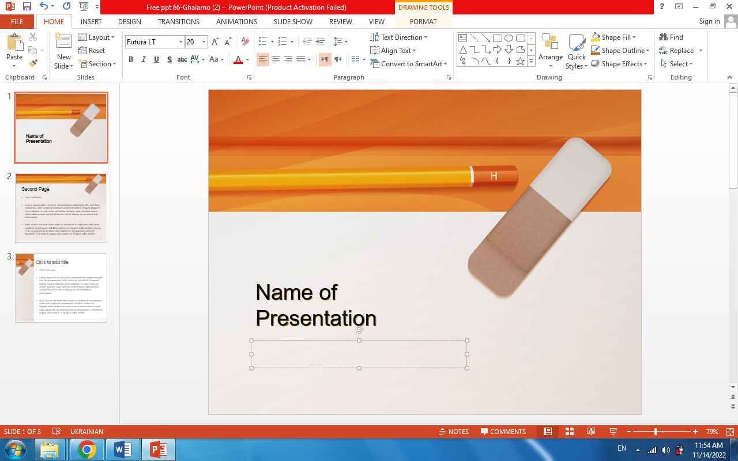
Task: Click the Format Painter brush icon
Action: tap(33, 63)
